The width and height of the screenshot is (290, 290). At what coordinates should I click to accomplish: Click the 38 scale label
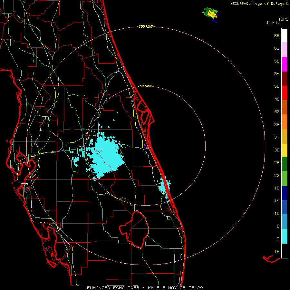tap(277, 125)
